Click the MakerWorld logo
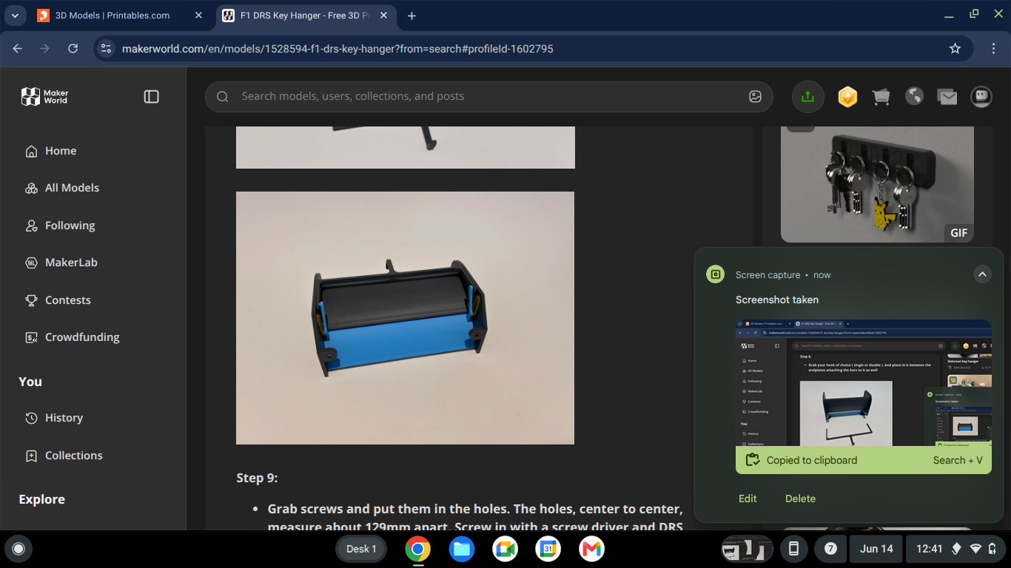This screenshot has width=1011, height=568. [x=44, y=96]
